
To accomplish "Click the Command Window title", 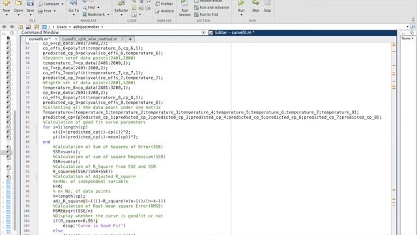I will click(x=40, y=33).
